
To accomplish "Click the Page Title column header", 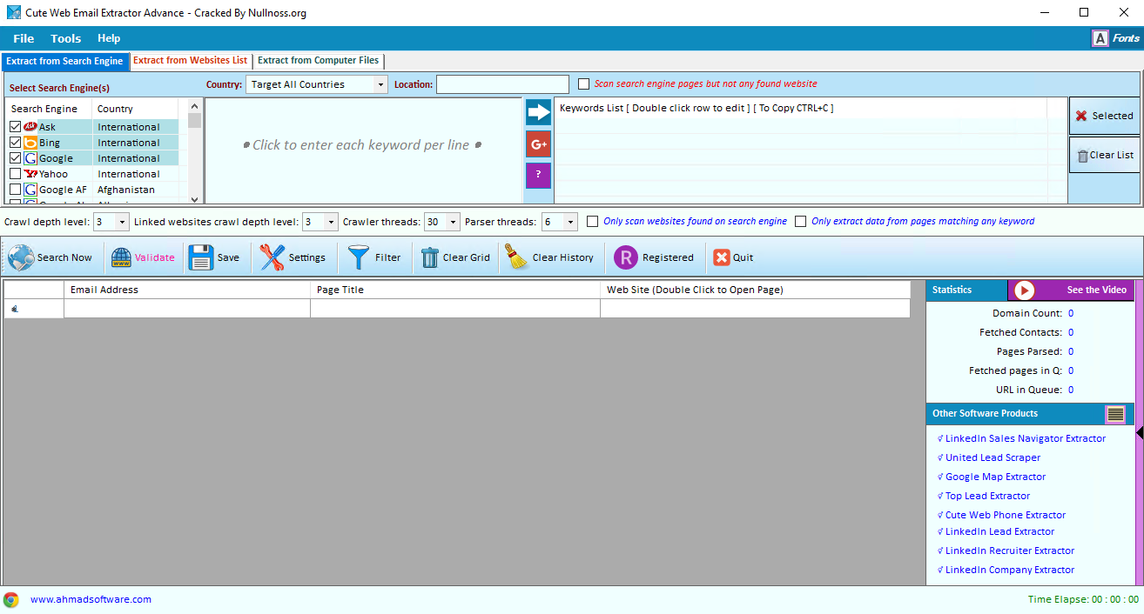I will click(x=455, y=290).
